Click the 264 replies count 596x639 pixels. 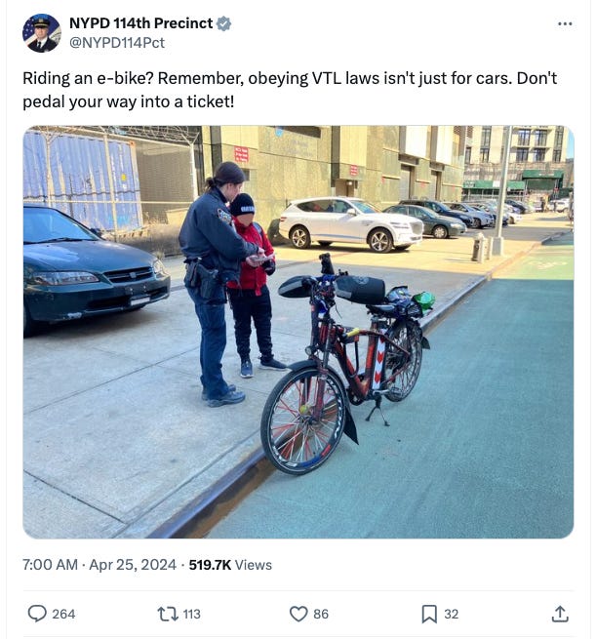[63, 614]
